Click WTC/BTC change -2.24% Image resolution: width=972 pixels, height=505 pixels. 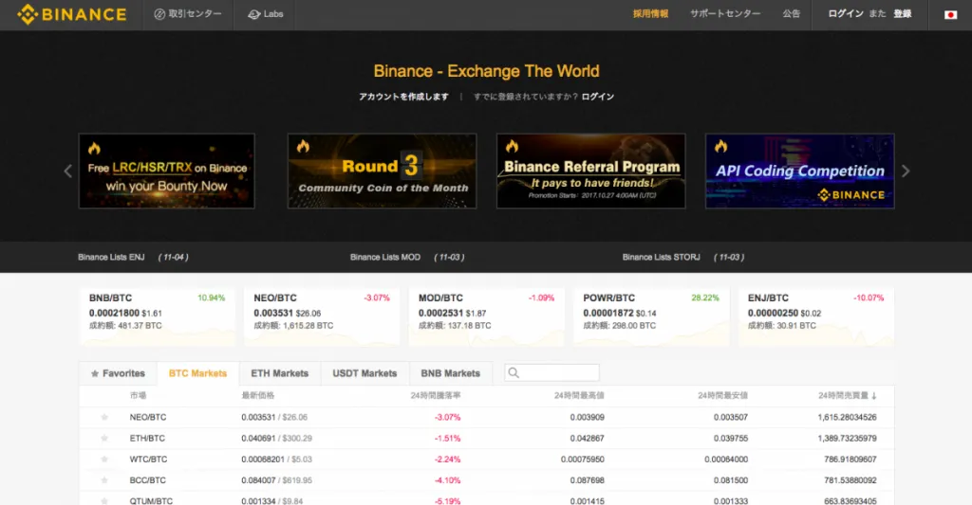(448, 460)
